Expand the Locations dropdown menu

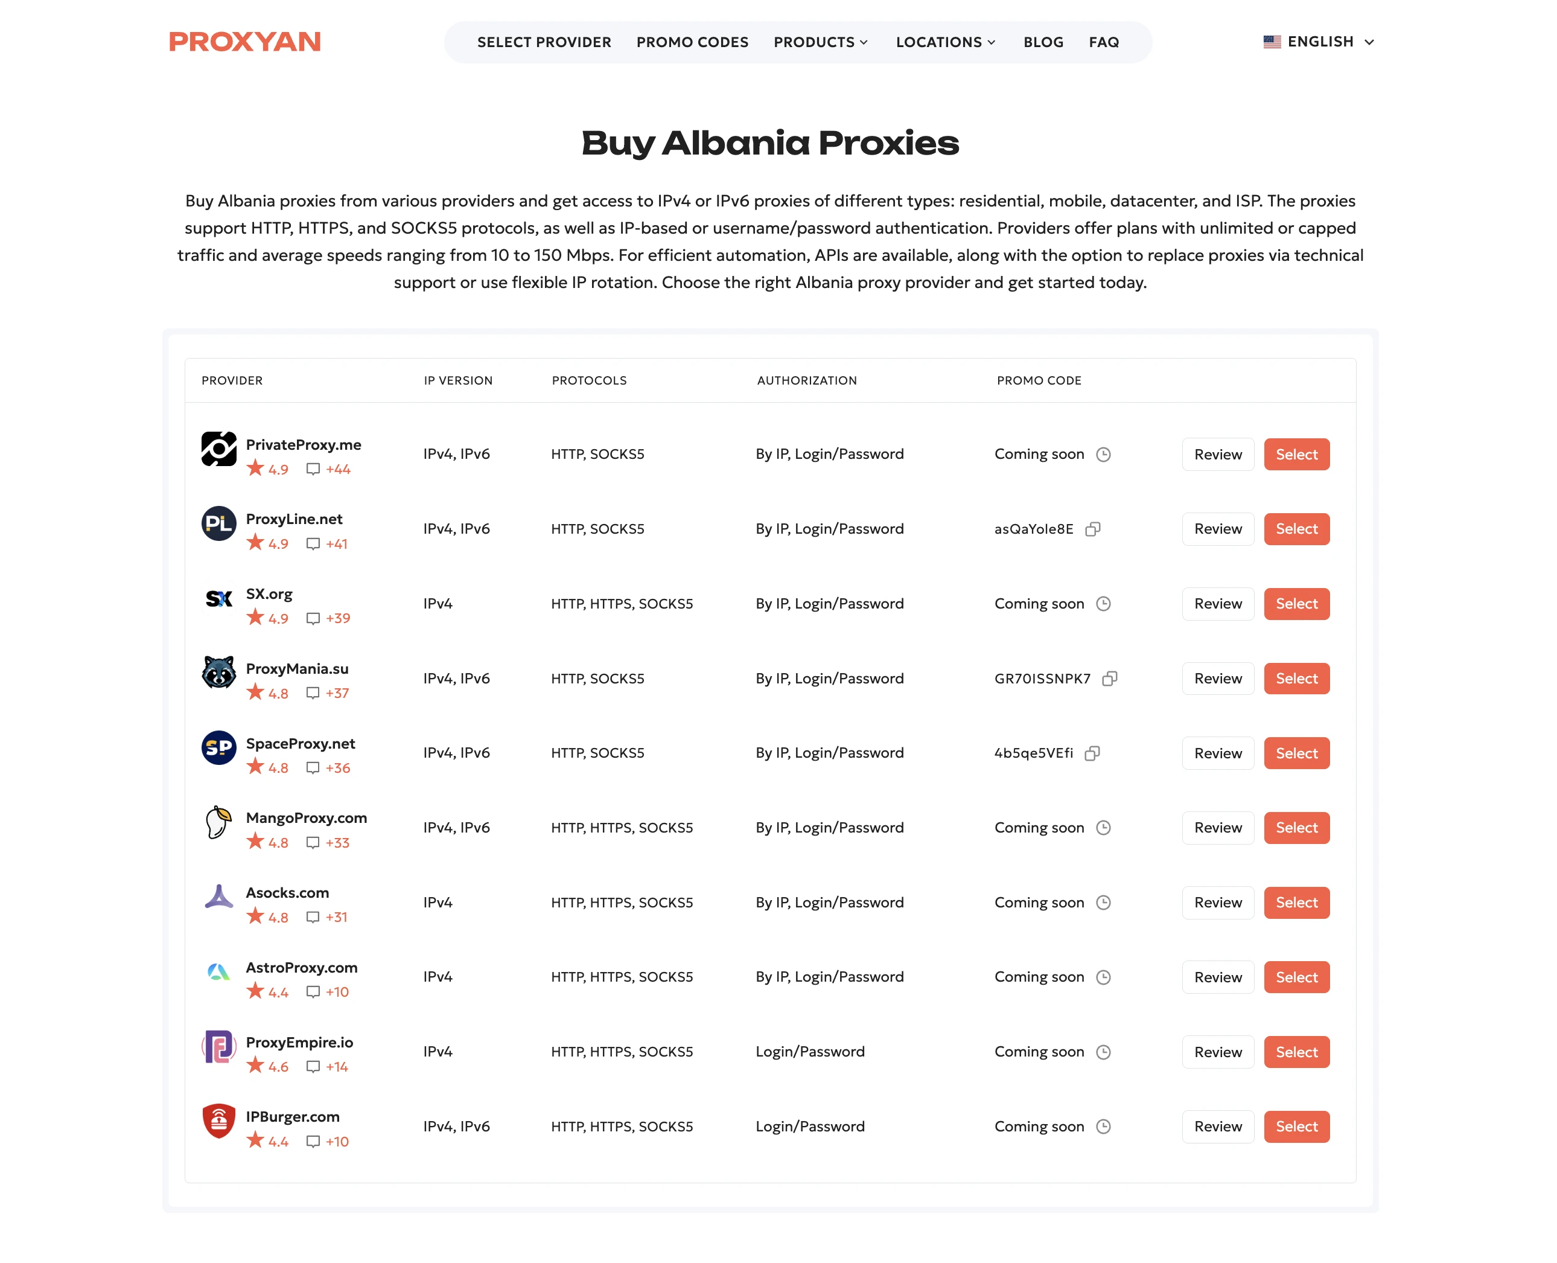(946, 42)
